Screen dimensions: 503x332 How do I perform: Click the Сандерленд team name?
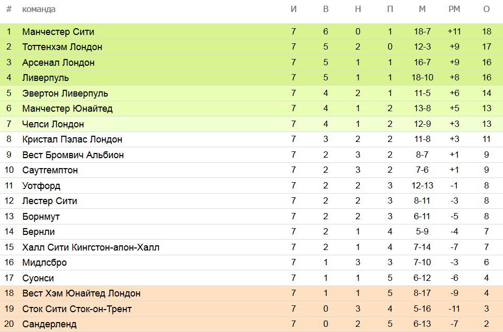(x=49, y=324)
